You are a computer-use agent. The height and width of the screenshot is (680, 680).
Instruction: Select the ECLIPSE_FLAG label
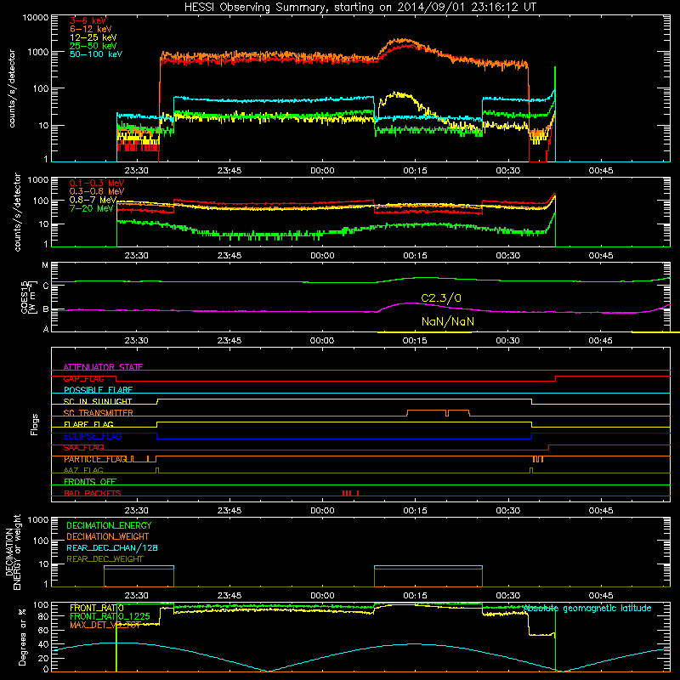click(x=93, y=436)
